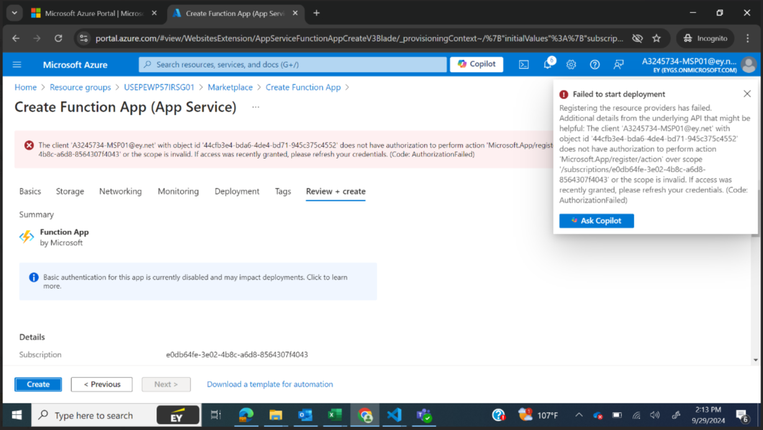Click Download a template for automation
Image resolution: width=763 pixels, height=430 pixels.
[x=269, y=384]
